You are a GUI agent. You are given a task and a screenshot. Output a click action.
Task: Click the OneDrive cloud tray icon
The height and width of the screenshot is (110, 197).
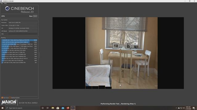tap(179, 108)
